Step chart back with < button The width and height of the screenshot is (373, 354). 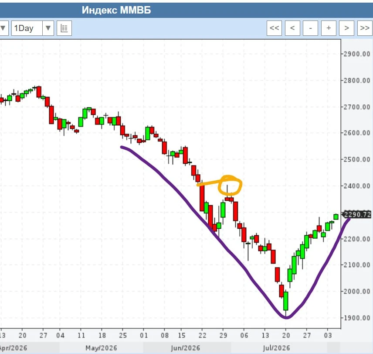[292, 28]
